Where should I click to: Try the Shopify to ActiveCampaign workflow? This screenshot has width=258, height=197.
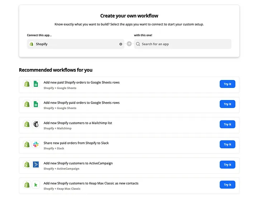(228, 165)
